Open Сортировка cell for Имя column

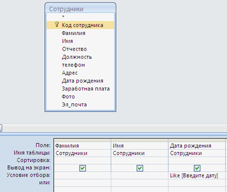pyautogui.click(x=140, y=161)
